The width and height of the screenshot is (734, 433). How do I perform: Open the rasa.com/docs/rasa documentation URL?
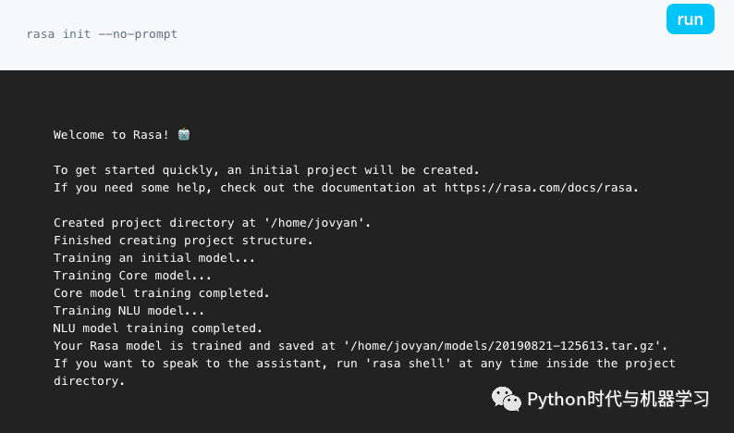point(541,188)
